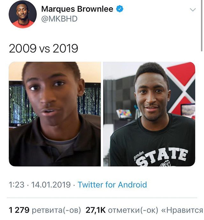Click the blue verified badge
Viewport: 204px width, 220px height.
coord(120,9)
